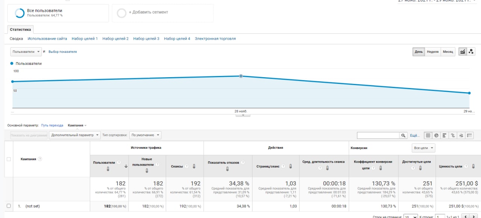Expand the Кампания primary dimension dropdown
This screenshot has width=481, height=218.
coord(77,125)
